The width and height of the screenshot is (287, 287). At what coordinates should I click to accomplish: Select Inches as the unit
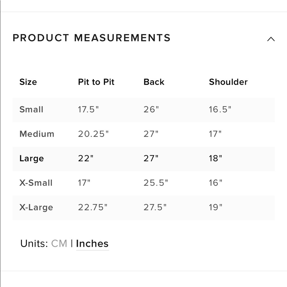(92, 244)
